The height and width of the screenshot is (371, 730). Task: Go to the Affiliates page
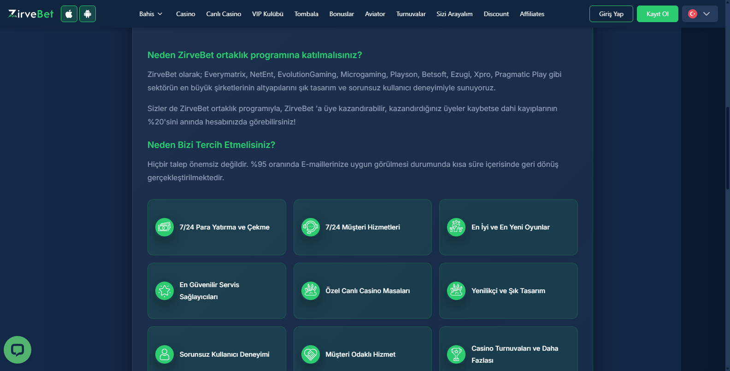tap(532, 14)
